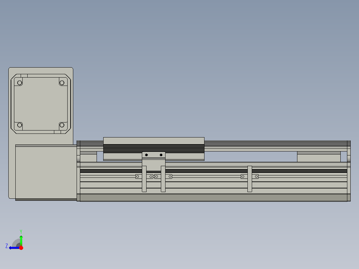Select the motor's bottom-right bolt hole

[62, 125]
